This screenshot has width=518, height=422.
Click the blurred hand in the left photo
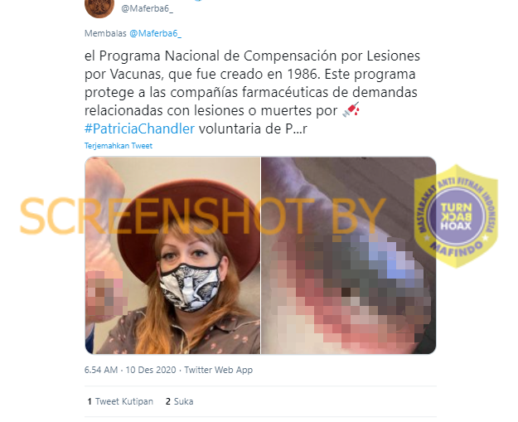[106, 293]
